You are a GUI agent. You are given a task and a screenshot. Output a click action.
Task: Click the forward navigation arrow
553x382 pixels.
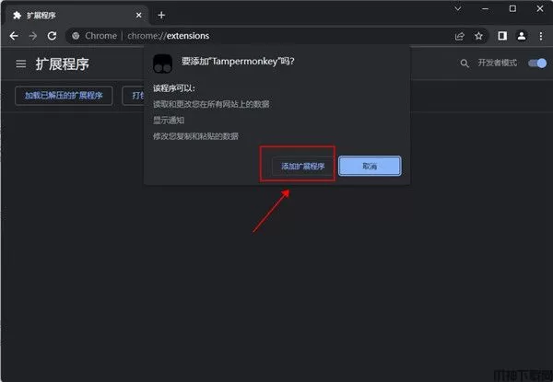[x=33, y=36]
